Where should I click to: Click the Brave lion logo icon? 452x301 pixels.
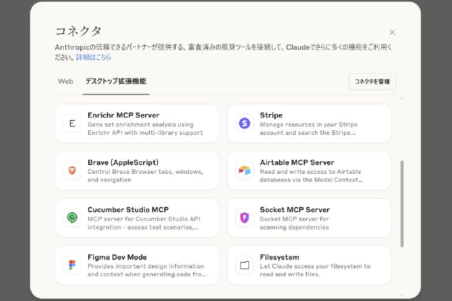pos(72,171)
